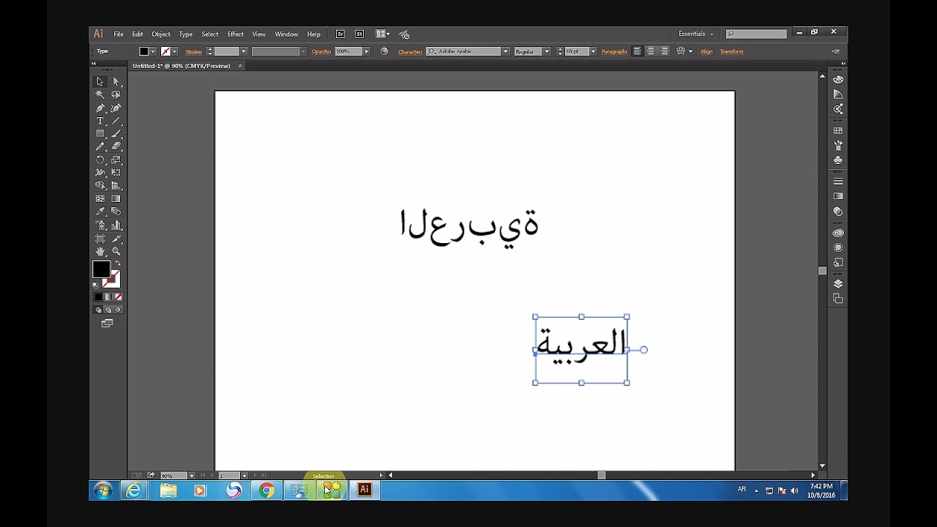Open the Essentials workspace switcher

pyautogui.click(x=695, y=34)
